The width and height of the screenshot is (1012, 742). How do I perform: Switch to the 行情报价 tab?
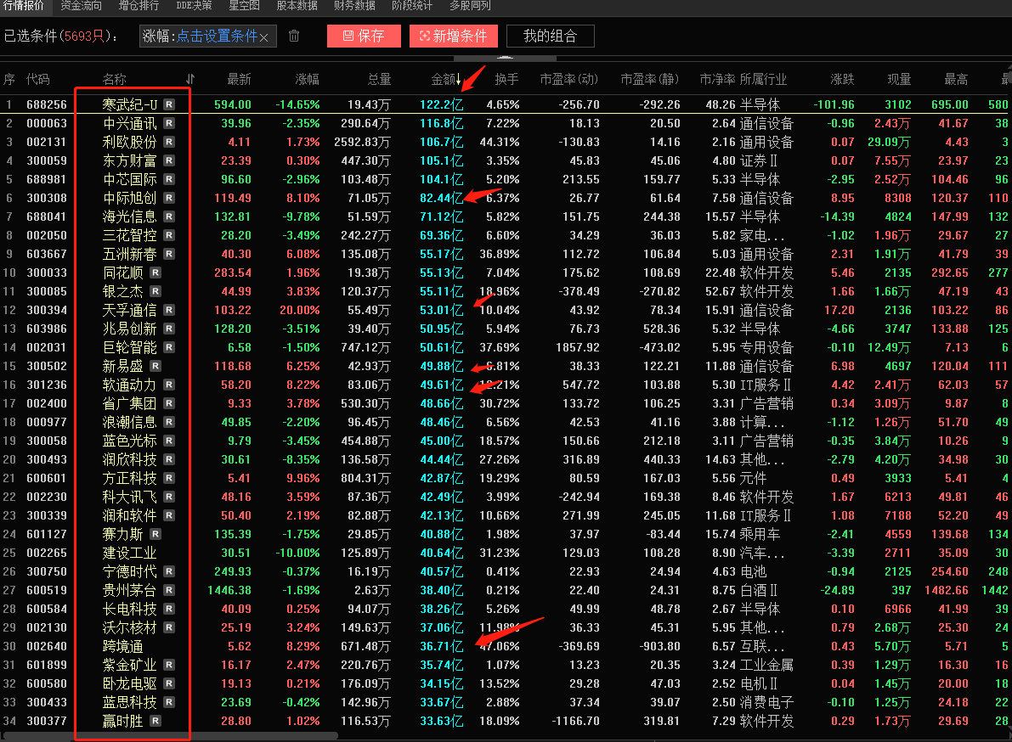click(23, 5)
